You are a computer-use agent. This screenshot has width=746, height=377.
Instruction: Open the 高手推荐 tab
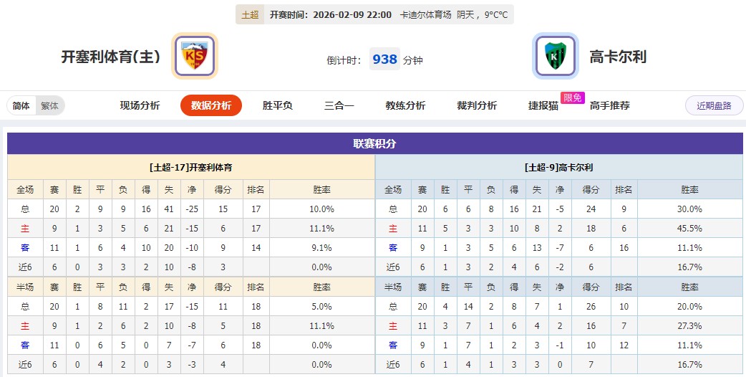pos(610,105)
